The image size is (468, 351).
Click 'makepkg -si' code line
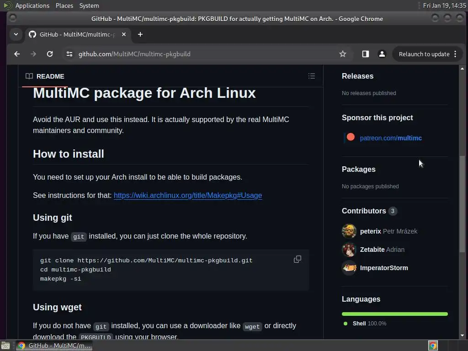pyautogui.click(x=61, y=279)
